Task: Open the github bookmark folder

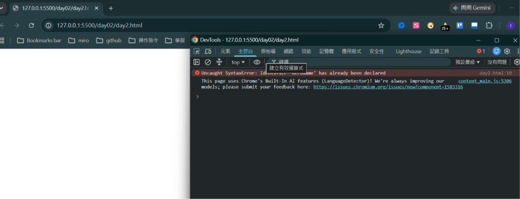Action: click(x=109, y=41)
